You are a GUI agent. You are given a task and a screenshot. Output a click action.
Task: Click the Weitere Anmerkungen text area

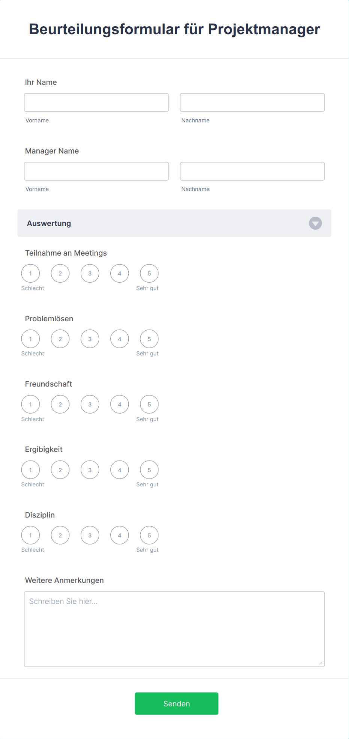(x=174, y=629)
